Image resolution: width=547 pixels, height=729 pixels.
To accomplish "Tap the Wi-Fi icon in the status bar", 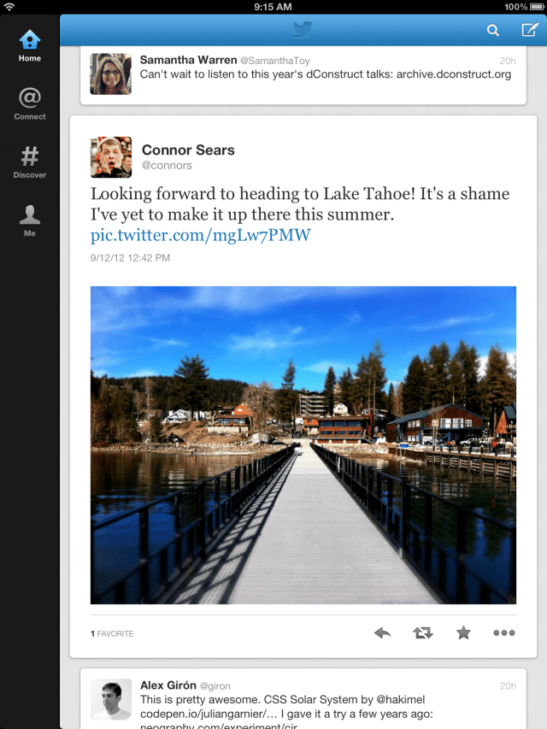I will click(9, 5).
